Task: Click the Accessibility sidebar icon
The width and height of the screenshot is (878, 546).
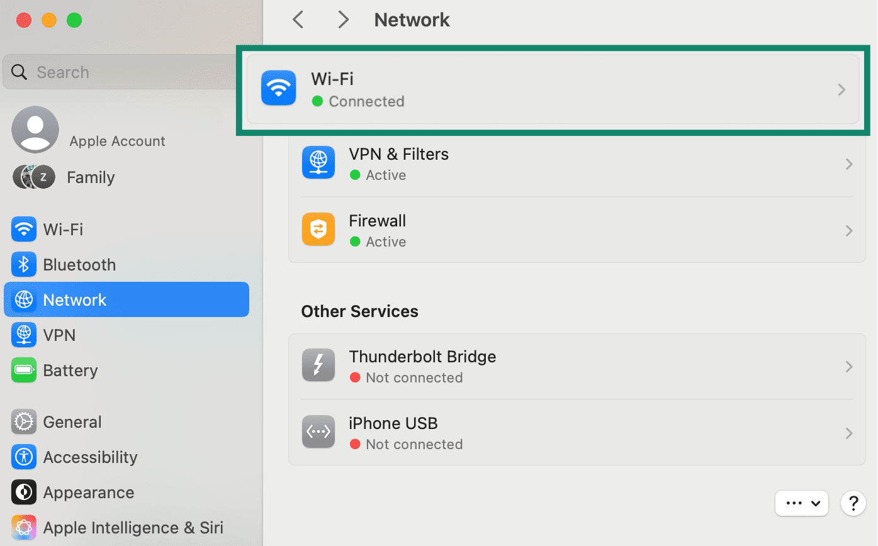Action: point(24,457)
